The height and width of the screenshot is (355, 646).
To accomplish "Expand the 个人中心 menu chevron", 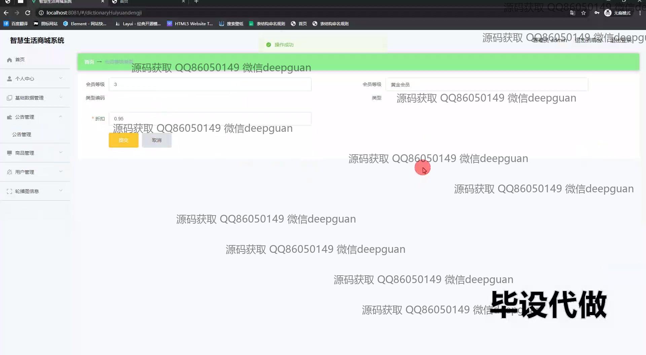I will coord(61,78).
